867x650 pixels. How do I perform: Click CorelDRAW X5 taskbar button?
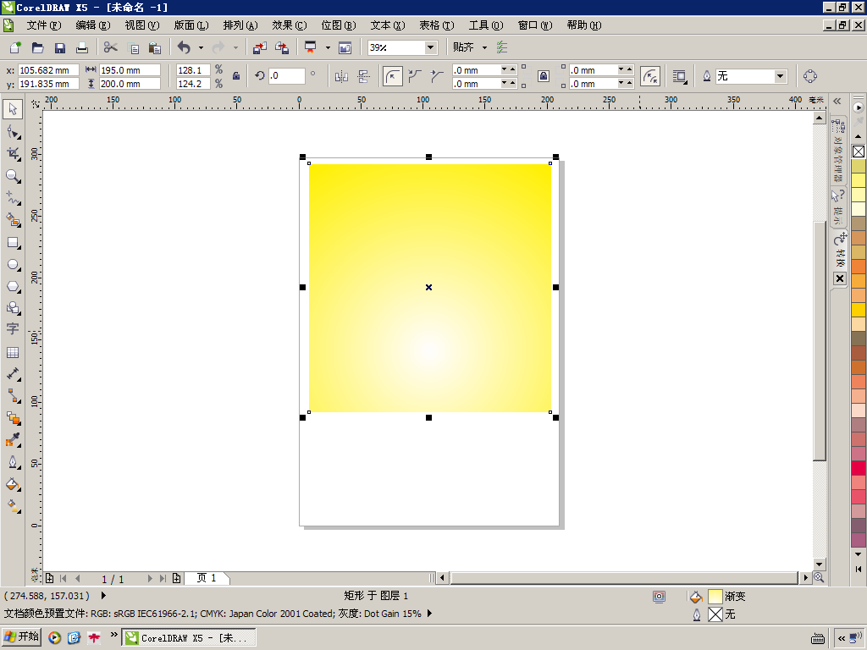click(x=189, y=638)
